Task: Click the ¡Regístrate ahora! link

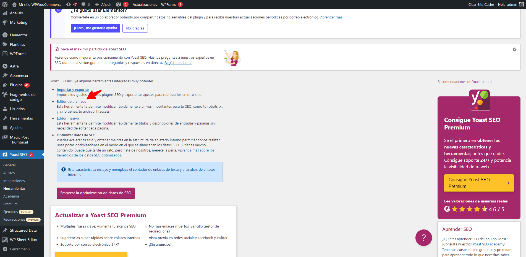Action: pos(178,63)
